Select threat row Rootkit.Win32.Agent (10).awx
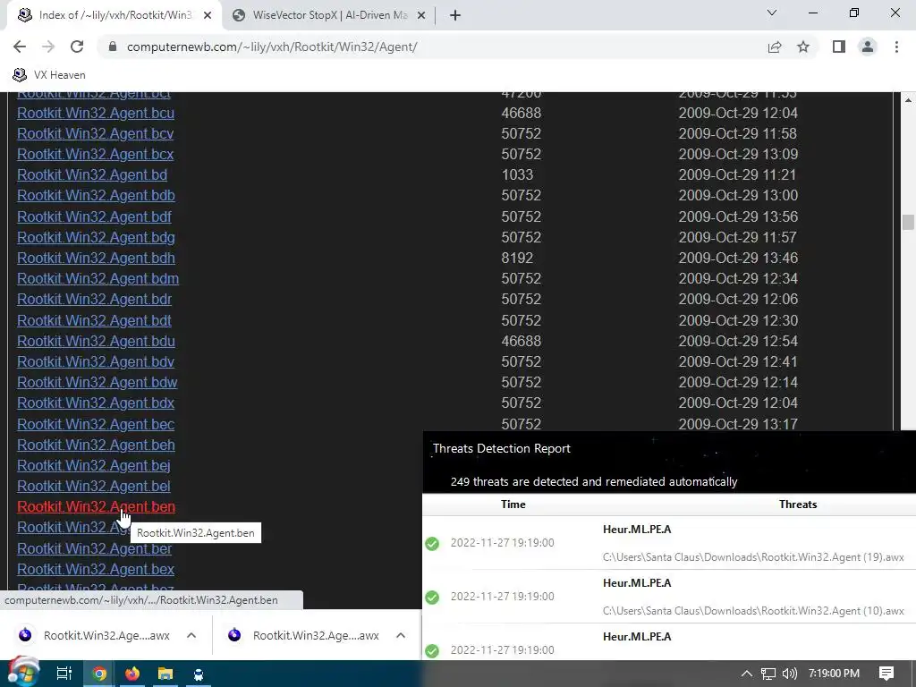Screen dimensions: 916x687 669,597
